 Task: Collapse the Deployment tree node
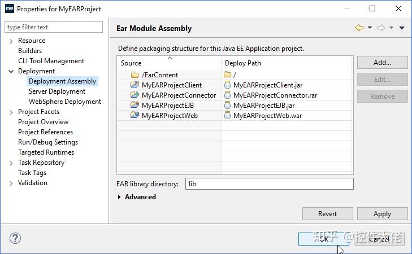pos(11,71)
